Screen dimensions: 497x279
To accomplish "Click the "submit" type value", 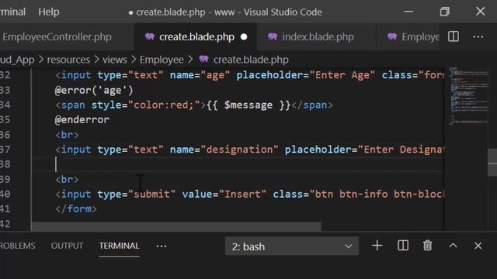I will point(152,194).
